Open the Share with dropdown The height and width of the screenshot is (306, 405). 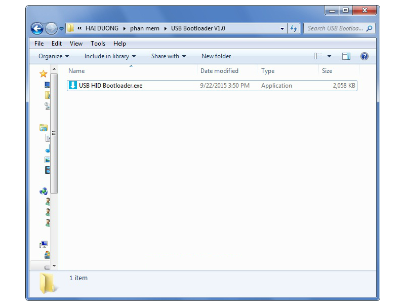pos(169,56)
